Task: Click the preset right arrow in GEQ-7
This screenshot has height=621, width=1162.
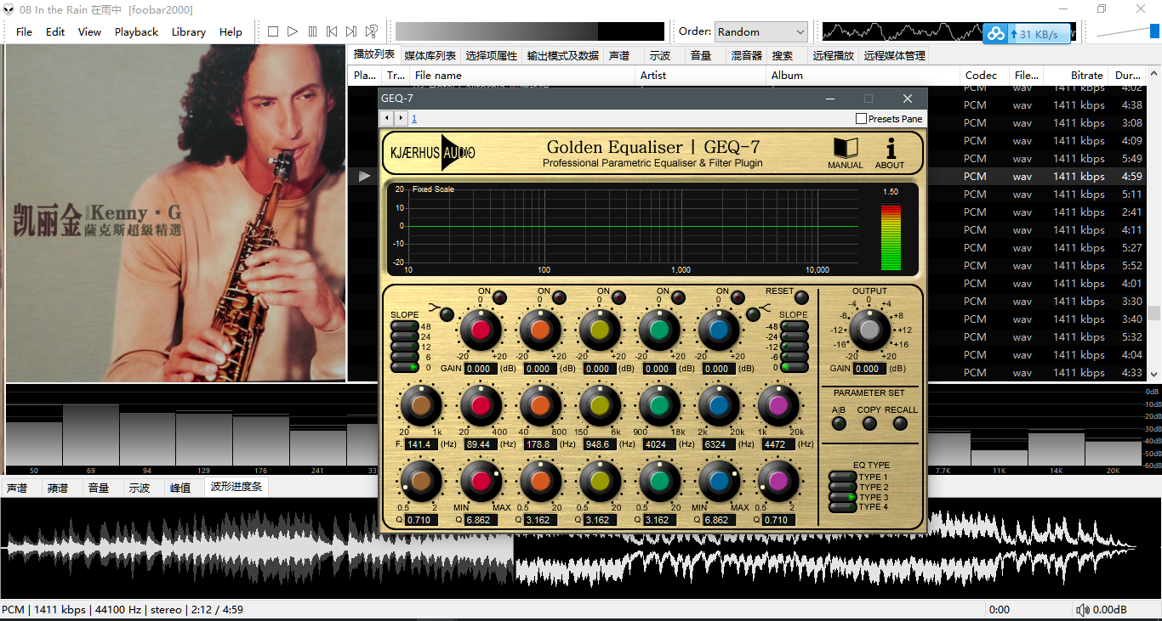Action: tap(400, 119)
